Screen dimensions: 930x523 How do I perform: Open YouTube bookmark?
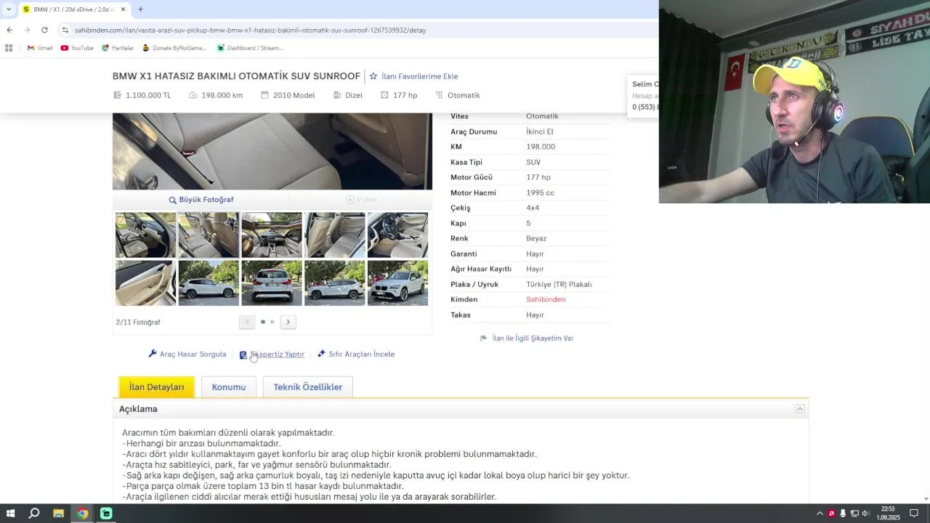(77, 48)
